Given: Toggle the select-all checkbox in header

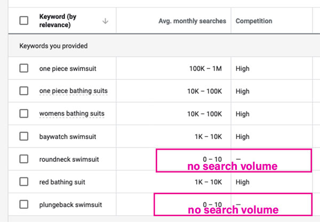Looking at the screenshot, I should coord(24,21).
